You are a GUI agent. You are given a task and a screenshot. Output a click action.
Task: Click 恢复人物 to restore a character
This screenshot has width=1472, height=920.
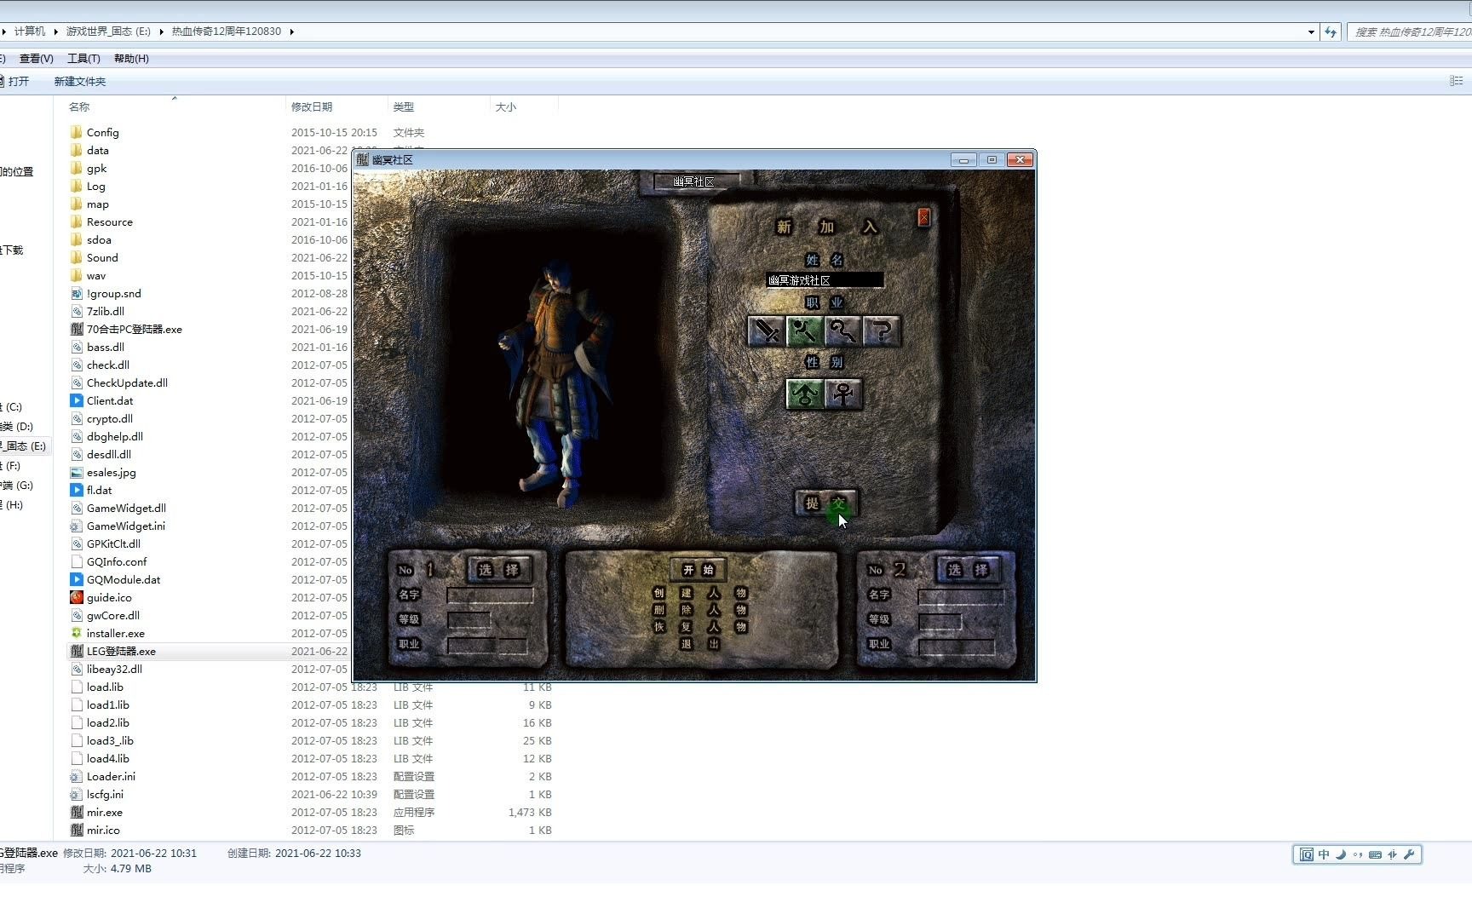coord(699,627)
